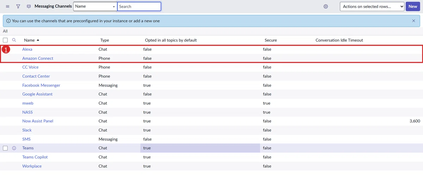Open the mweb channel record

28,103
